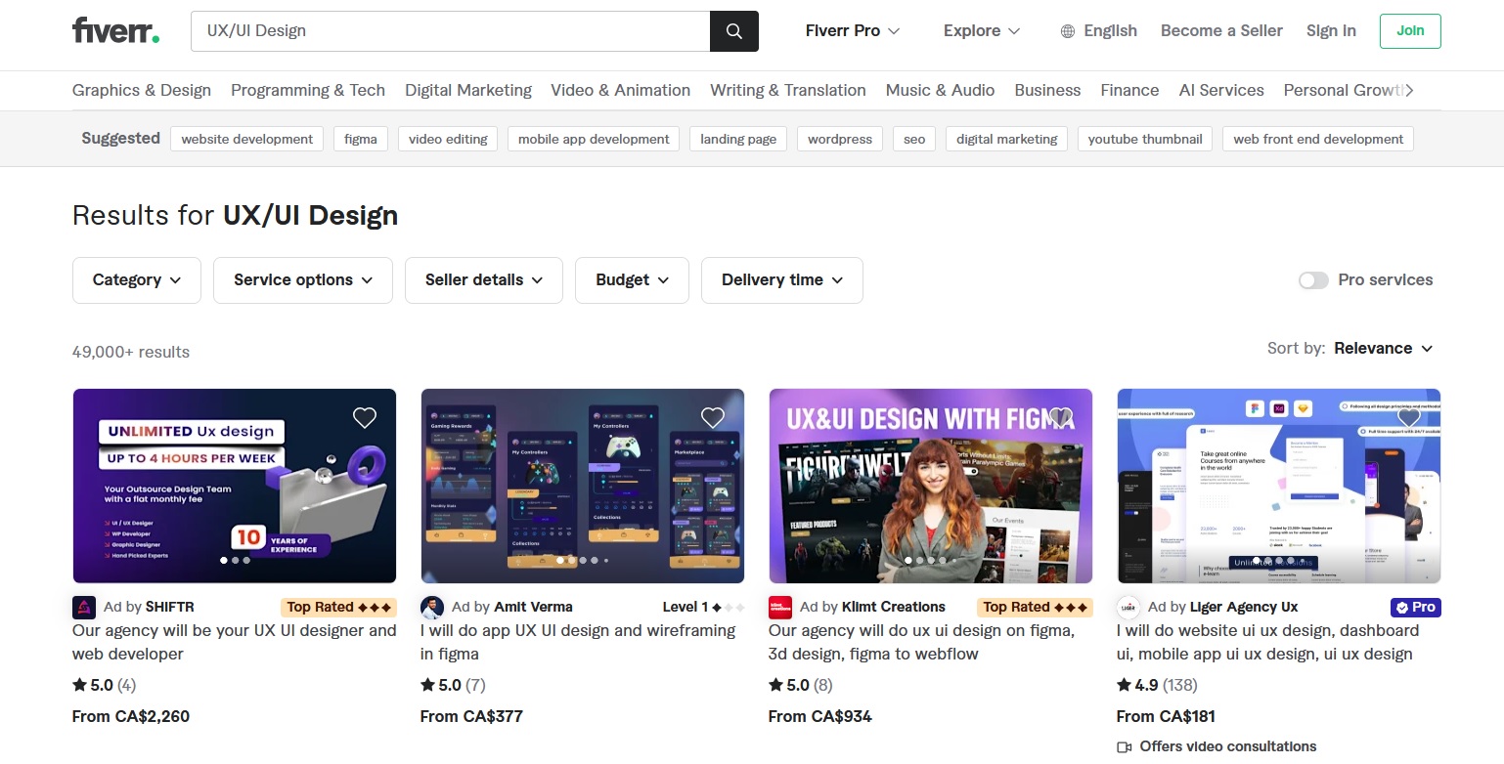This screenshot has width=1504, height=764.
Task: Expand the Explore menu
Action: click(x=982, y=31)
